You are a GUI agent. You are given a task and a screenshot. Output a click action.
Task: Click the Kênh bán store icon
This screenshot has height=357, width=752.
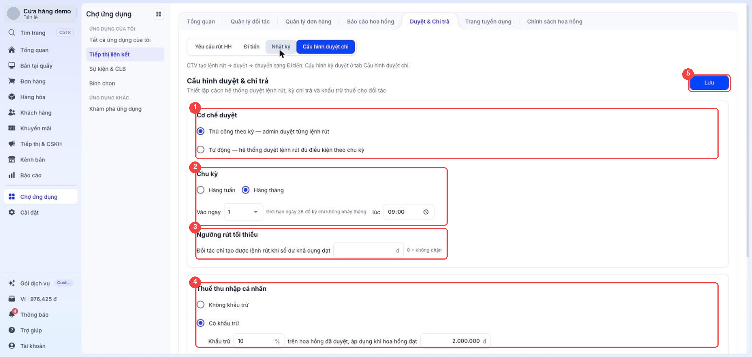click(12, 160)
